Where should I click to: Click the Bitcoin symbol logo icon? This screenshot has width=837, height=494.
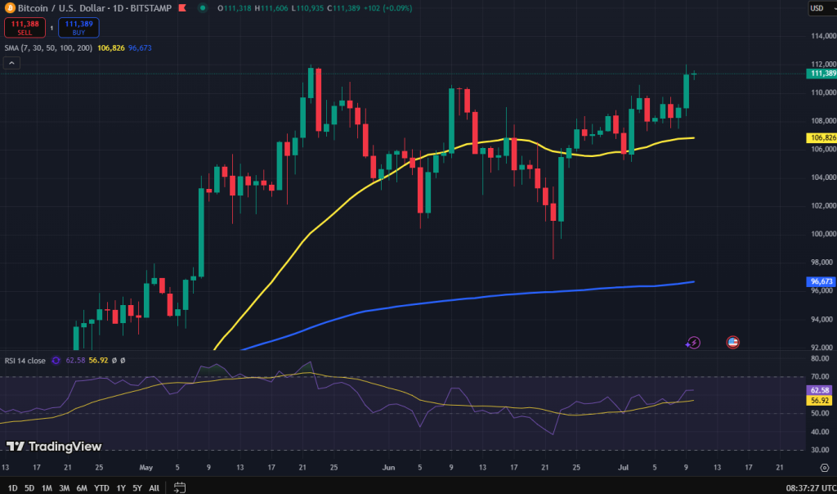tap(10, 8)
